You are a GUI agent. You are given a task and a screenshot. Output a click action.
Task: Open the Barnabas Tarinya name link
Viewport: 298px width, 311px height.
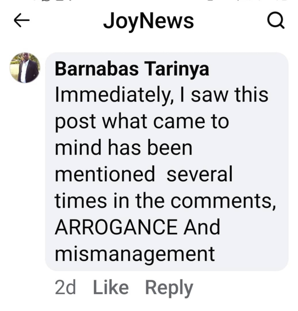(132, 69)
